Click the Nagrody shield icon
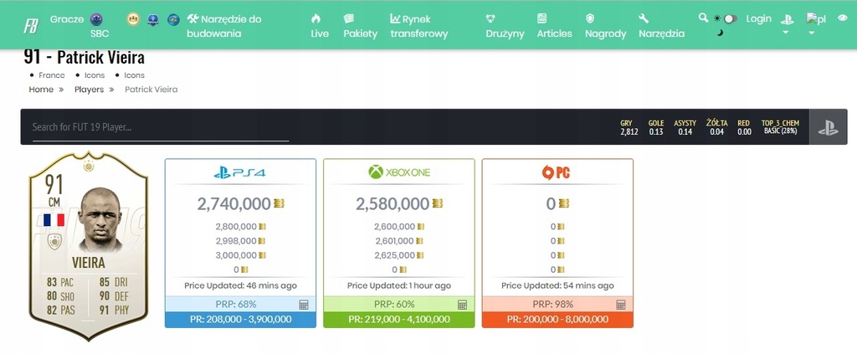The width and height of the screenshot is (857, 354). click(x=590, y=18)
